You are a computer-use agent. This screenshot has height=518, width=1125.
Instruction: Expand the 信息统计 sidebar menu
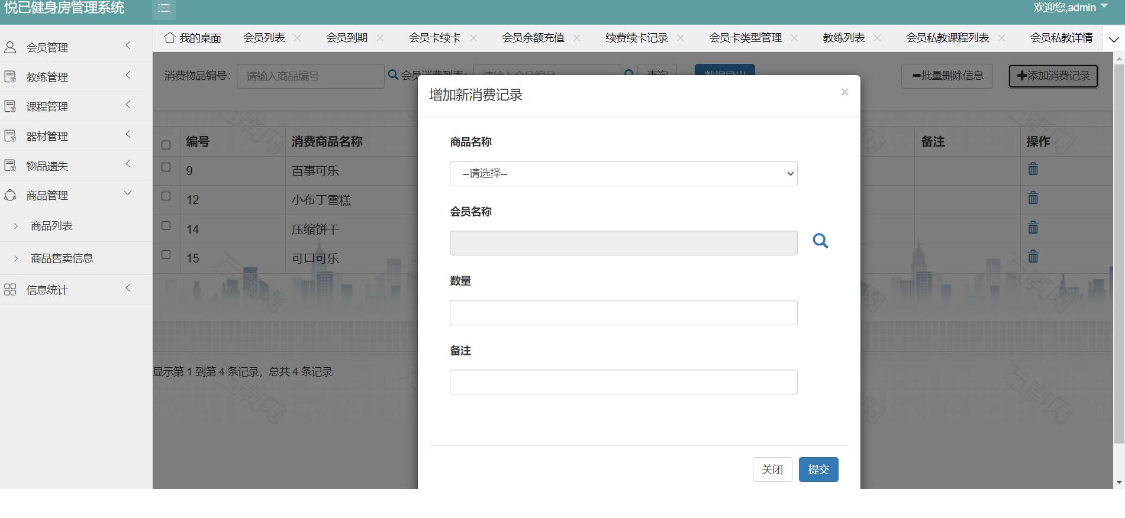[x=128, y=288]
